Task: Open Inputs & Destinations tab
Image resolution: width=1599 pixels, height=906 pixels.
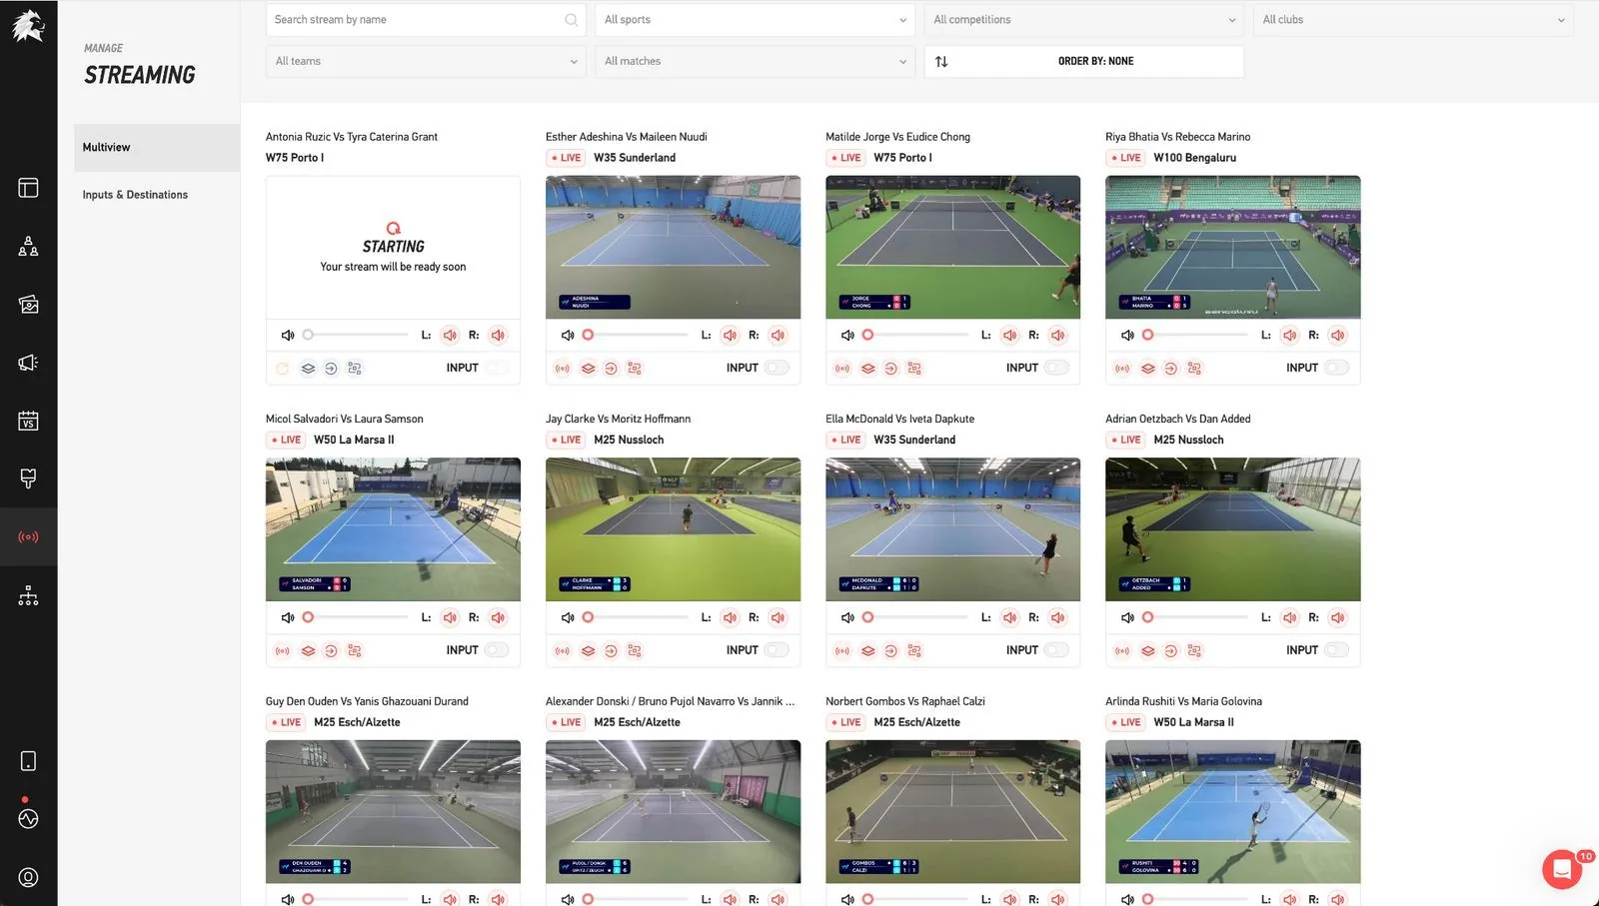Action: [135, 195]
